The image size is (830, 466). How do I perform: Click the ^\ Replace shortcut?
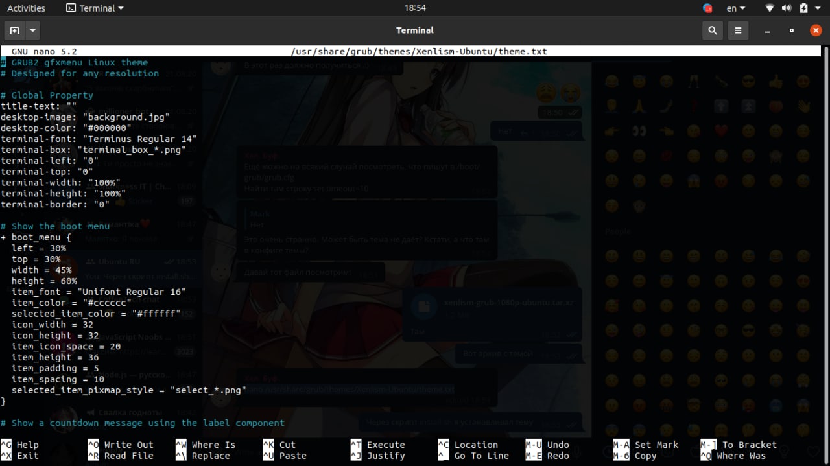tap(203, 456)
